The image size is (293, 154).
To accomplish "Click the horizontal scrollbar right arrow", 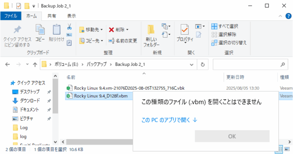I will pos(290,142).
